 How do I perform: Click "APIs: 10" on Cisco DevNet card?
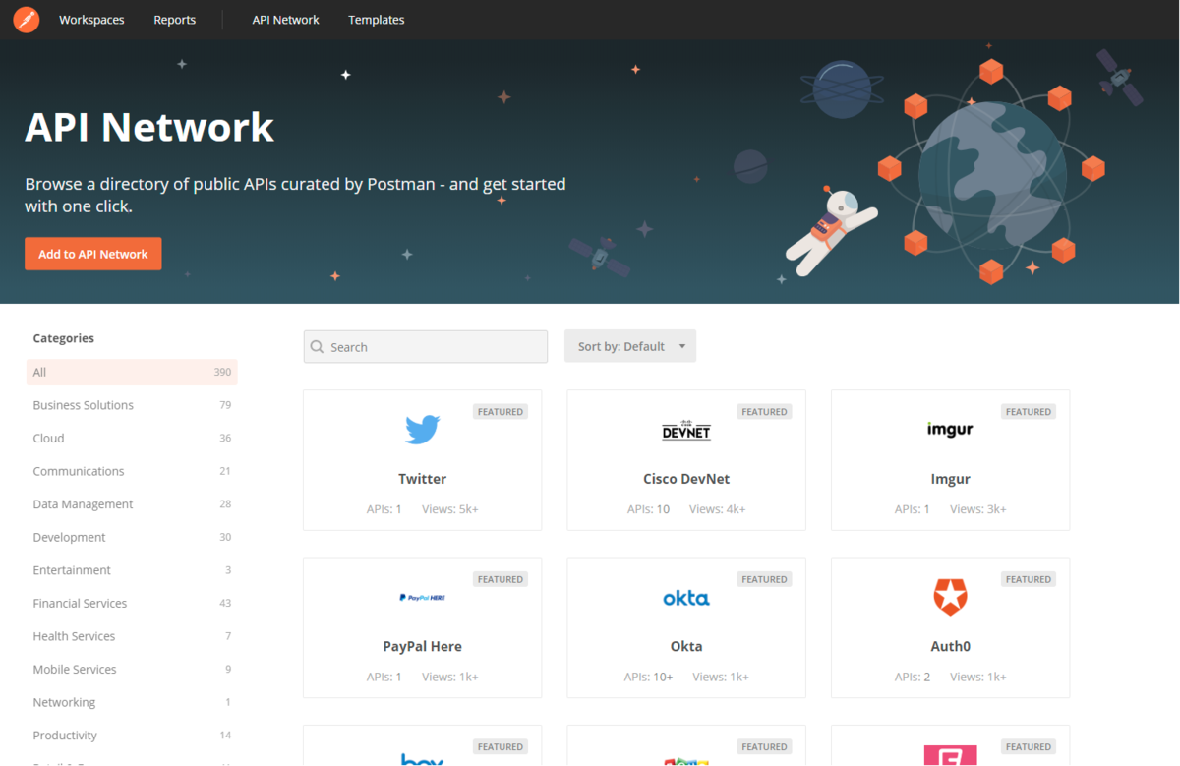pyautogui.click(x=649, y=509)
